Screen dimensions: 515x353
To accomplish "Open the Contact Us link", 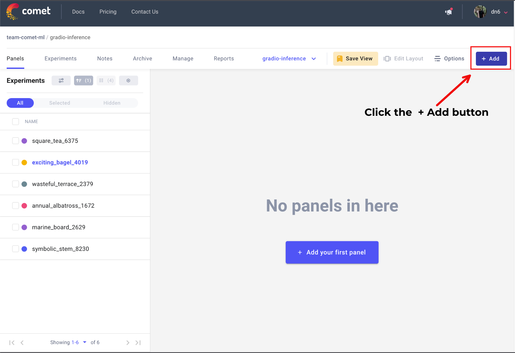I will point(145,12).
